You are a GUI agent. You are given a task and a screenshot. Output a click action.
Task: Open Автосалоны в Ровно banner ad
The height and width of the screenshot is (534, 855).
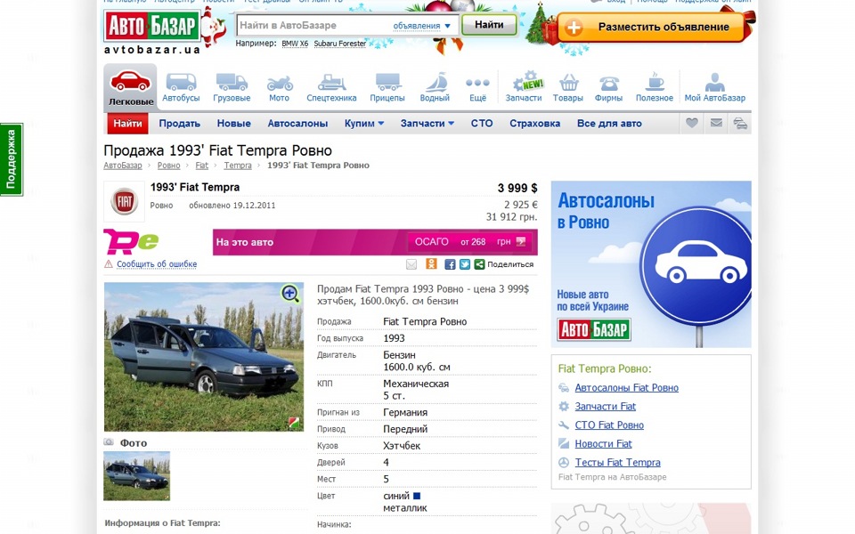click(651, 264)
